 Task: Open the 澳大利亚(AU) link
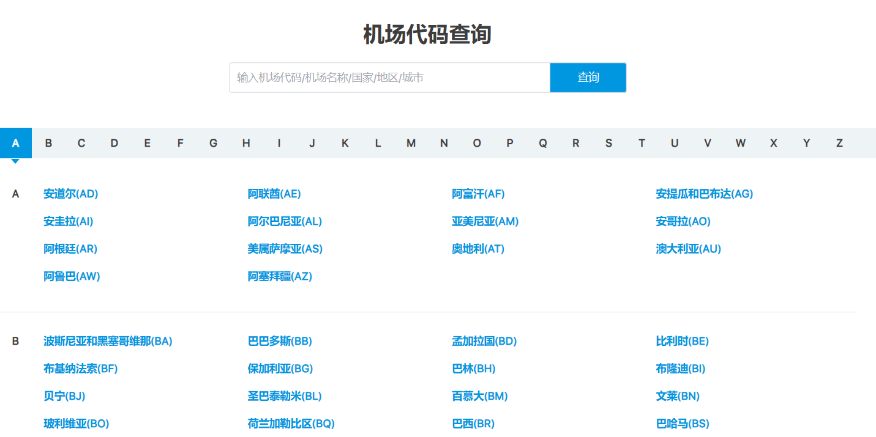tap(688, 249)
